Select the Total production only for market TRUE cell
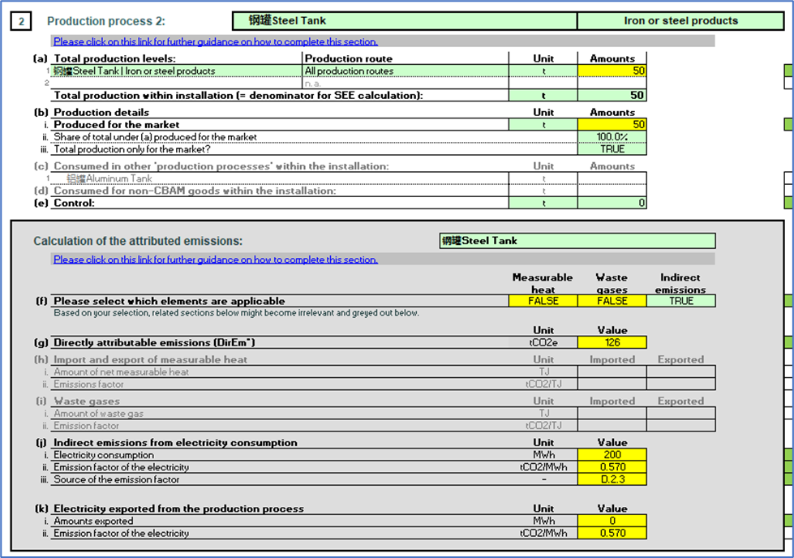This screenshot has height=558, width=794. [x=612, y=149]
